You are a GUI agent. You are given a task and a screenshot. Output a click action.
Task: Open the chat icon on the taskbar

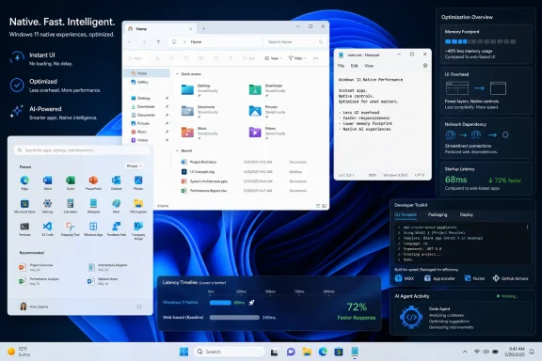[x=291, y=352]
